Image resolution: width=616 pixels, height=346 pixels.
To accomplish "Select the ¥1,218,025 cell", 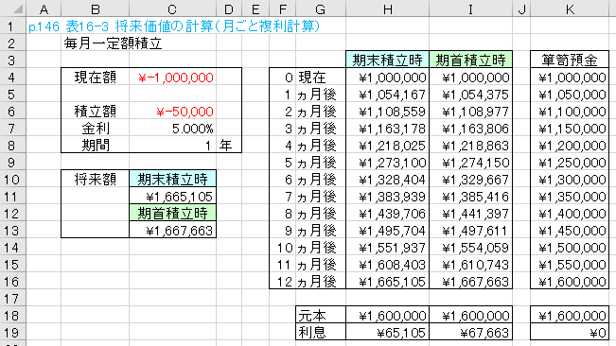I will 387,146.
